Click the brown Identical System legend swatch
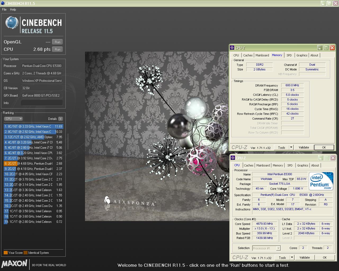Viewport: 339px width, 271px height. [x=25, y=252]
